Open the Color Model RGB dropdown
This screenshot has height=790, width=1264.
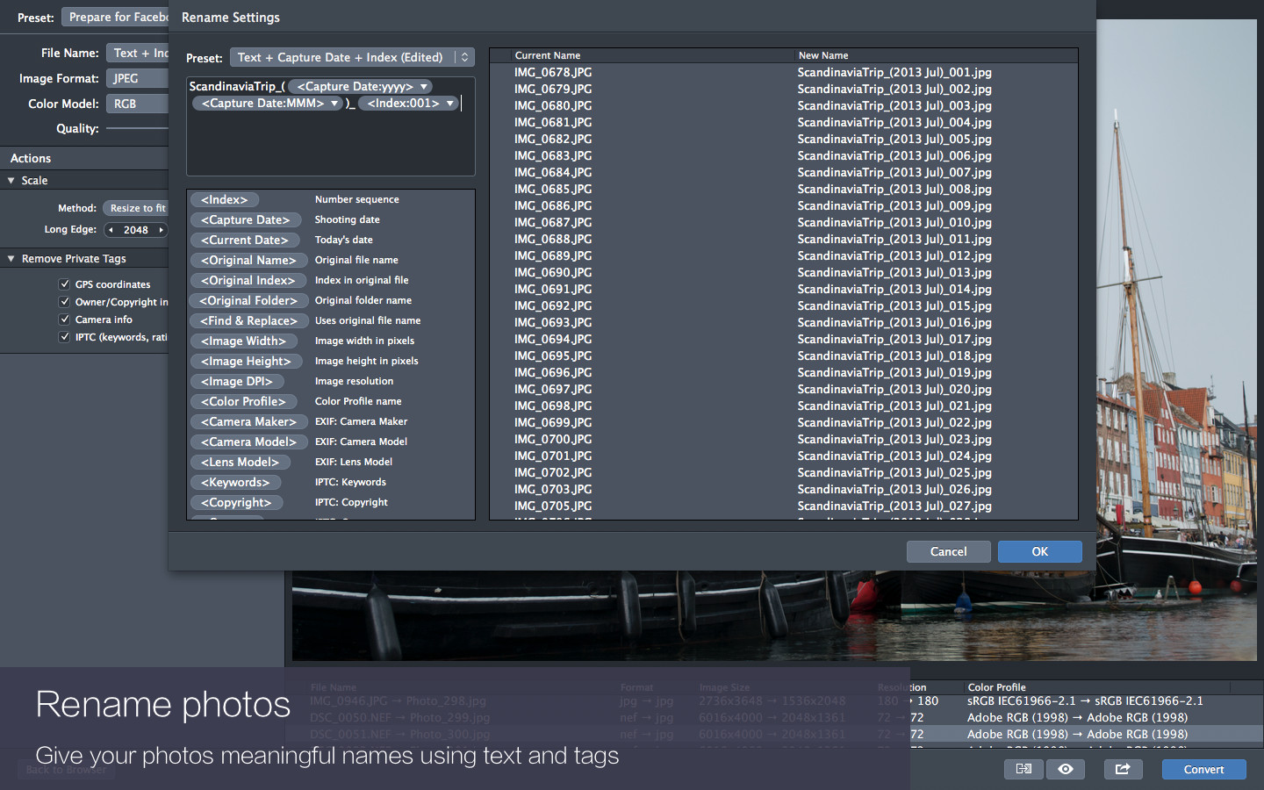[x=137, y=104]
